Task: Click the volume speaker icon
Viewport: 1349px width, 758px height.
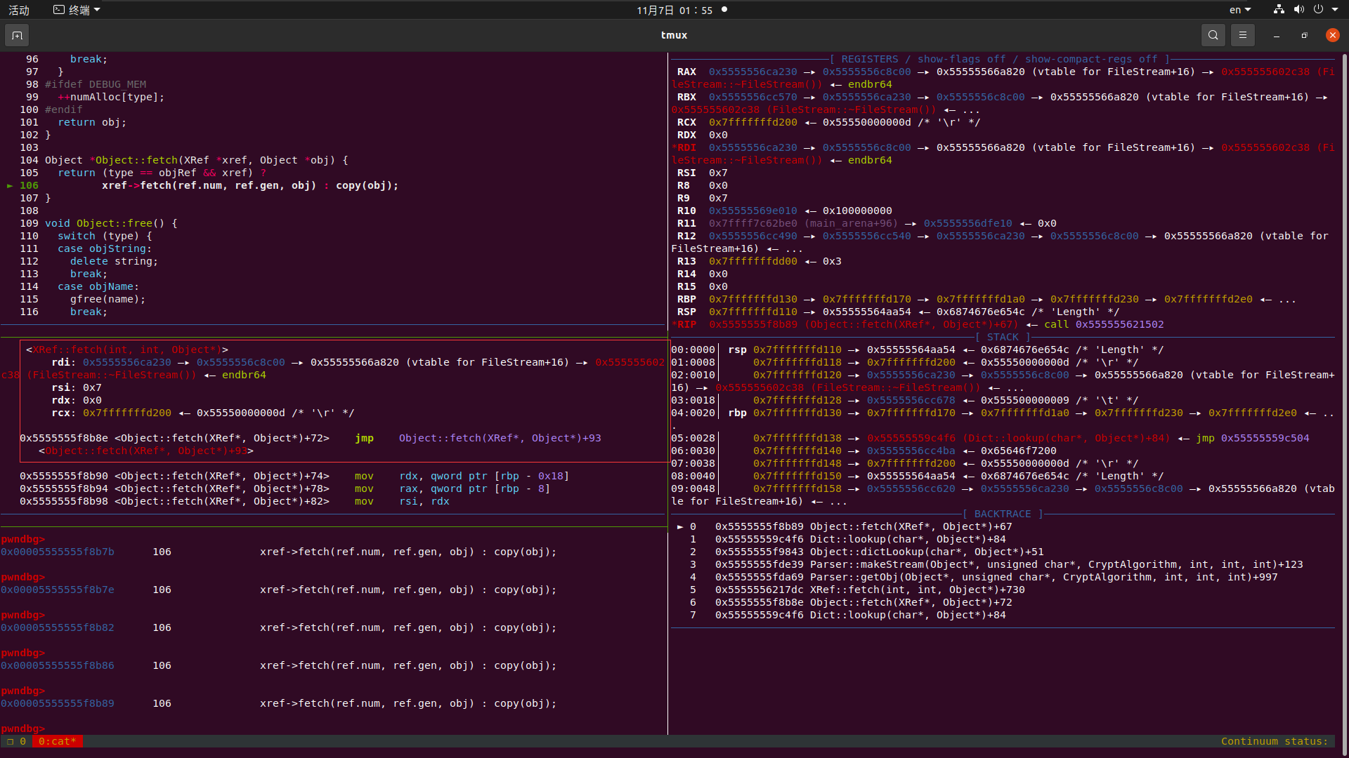Action: 1298,10
